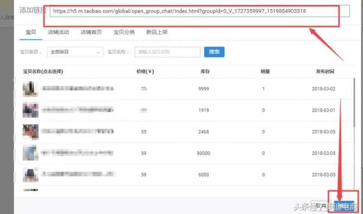Select product thumbnail in the 6000 stock row
Viewport: 363px width, 214px height.
click(30, 175)
